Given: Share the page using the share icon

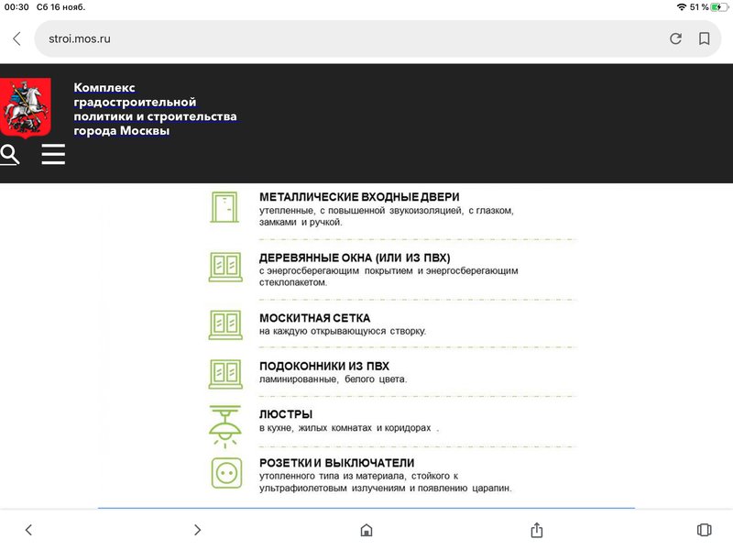Looking at the screenshot, I should pyautogui.click(x=537, y=530).
